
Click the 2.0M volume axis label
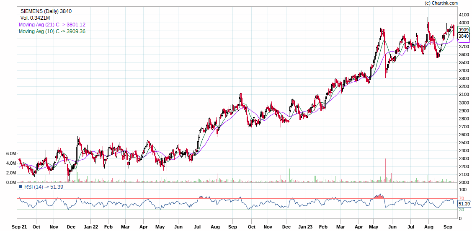tap(11, 173)
